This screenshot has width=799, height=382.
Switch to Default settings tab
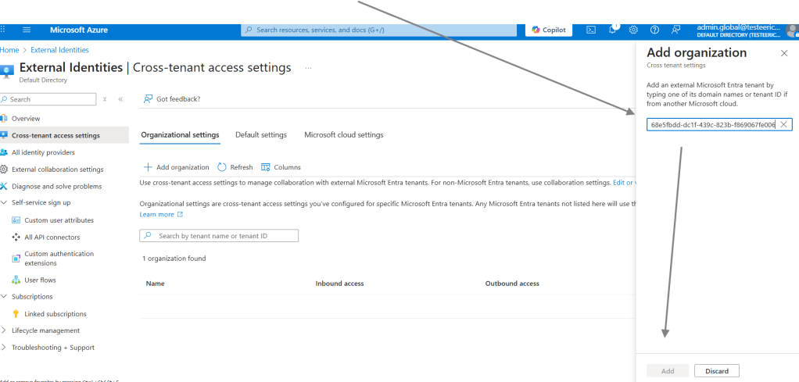tap(260, 135)
